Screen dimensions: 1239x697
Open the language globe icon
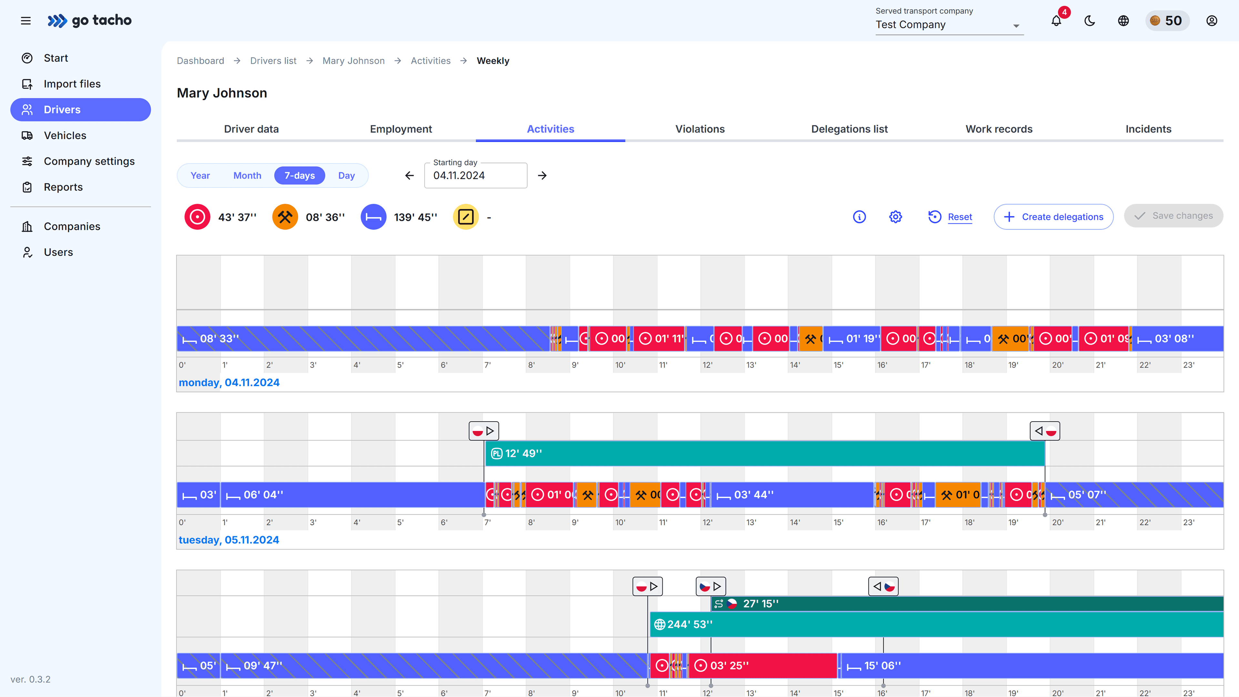1123,21
